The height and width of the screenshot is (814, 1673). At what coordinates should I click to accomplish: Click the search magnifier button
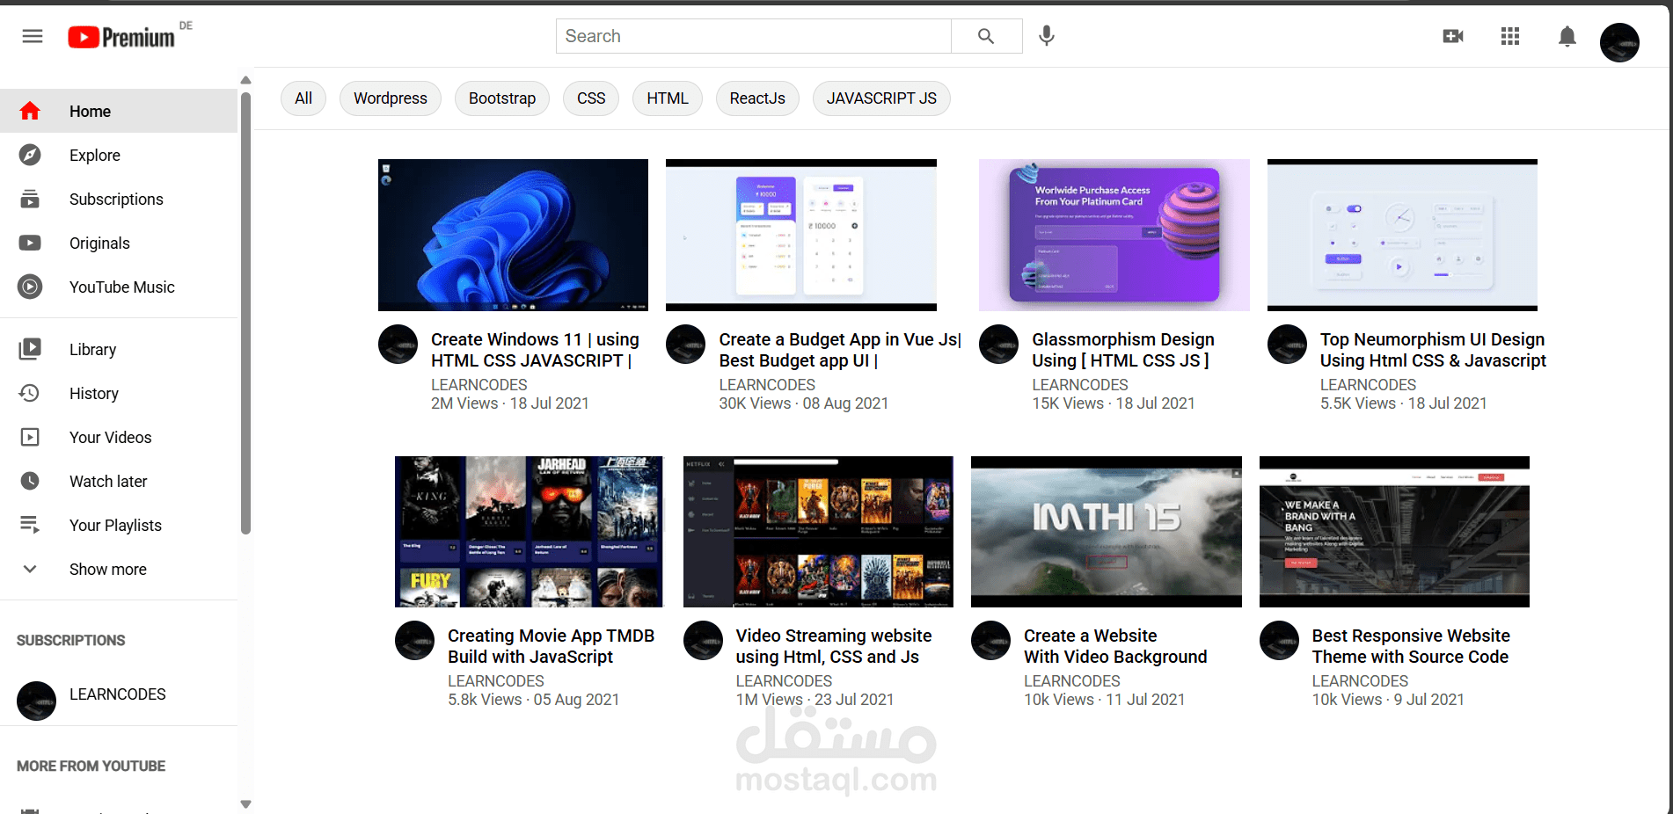(986, 36)
